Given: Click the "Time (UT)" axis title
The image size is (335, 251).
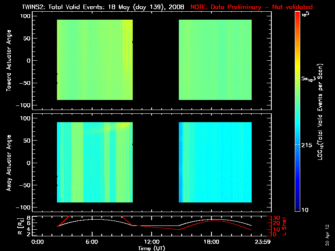Looking at the screenshot, I should tap(152, 248).
